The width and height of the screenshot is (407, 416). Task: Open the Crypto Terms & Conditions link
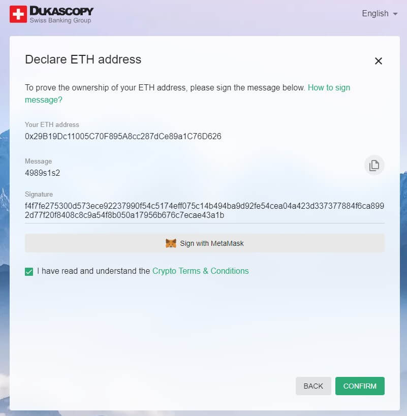(x=200, y=271)
